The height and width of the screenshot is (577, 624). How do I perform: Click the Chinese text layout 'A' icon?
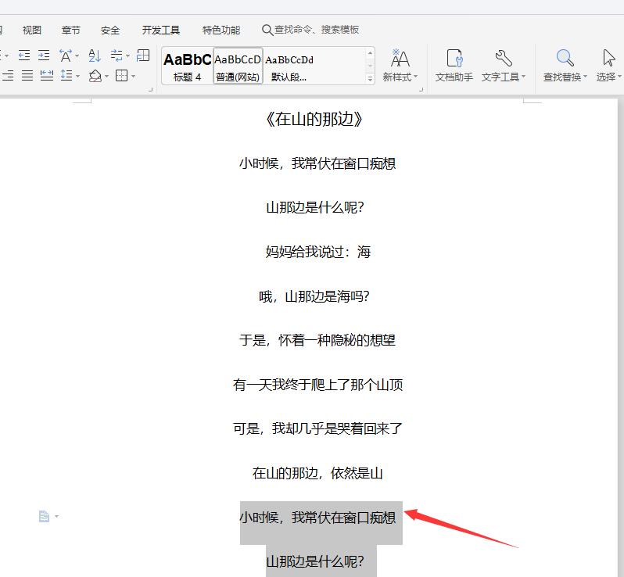point(66,56)
